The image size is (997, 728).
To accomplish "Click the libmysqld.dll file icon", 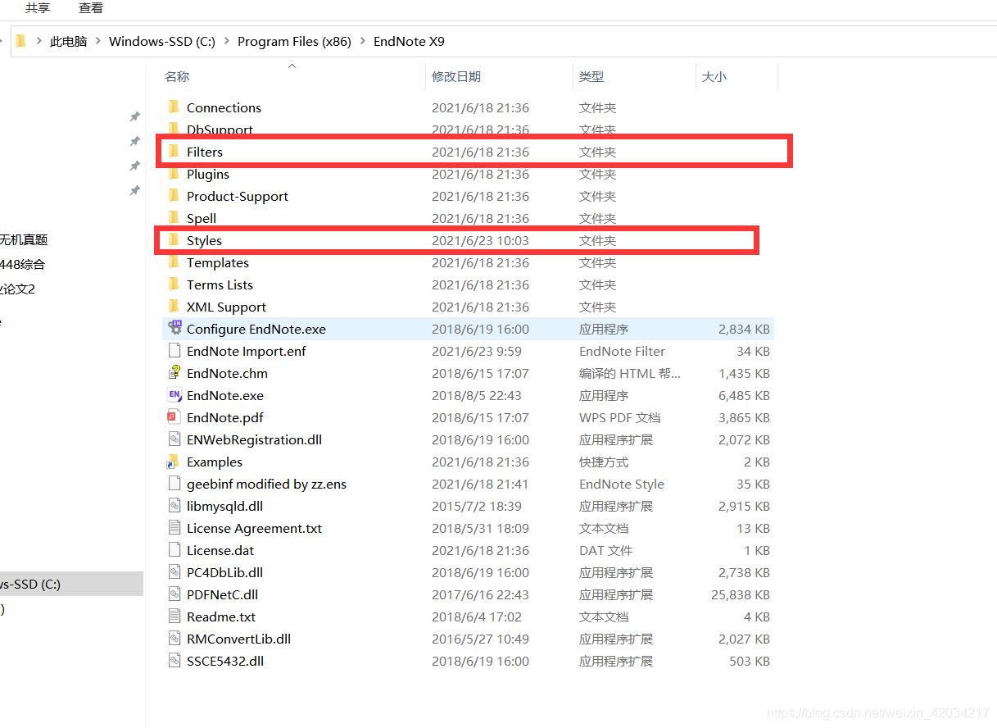I will [x=174, y=506].
